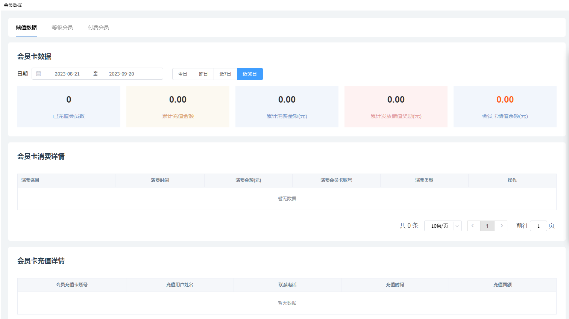Click the 累计消费金额(元) stat card
Viewport: 569px width, 319px height.
[287, 107]
